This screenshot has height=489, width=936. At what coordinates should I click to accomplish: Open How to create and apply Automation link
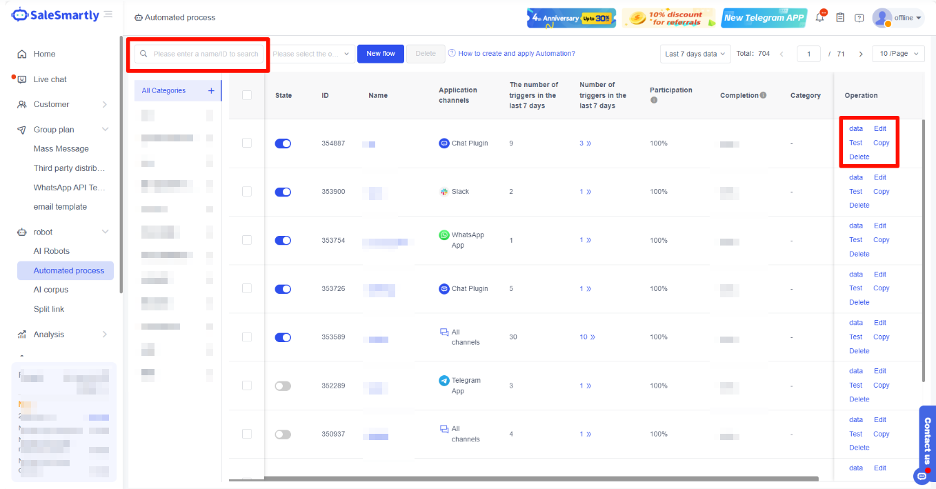(x=516, y=54)
